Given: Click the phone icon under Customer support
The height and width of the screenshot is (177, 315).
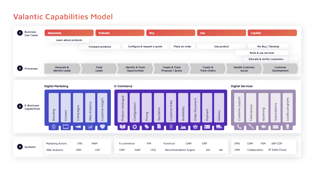Looking at the screenshot, I should [239, 127].
